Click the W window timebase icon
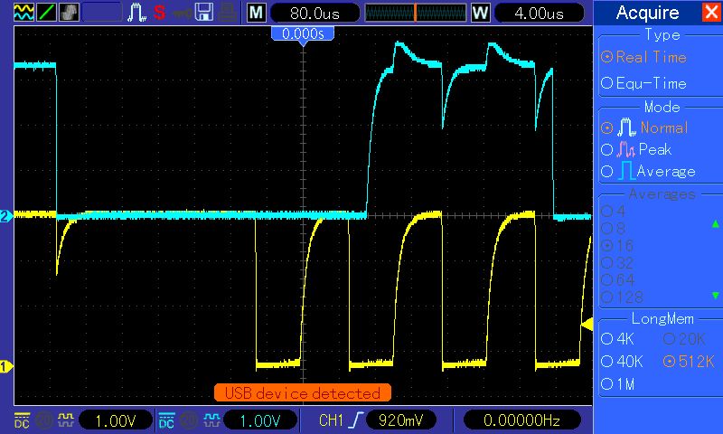Image resolution: width=723 pixels, height=434 pixels. 480,13
